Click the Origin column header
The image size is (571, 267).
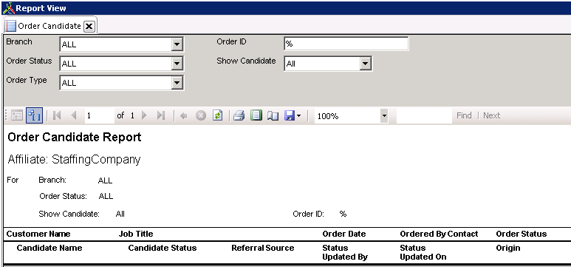tap(508, 248)
